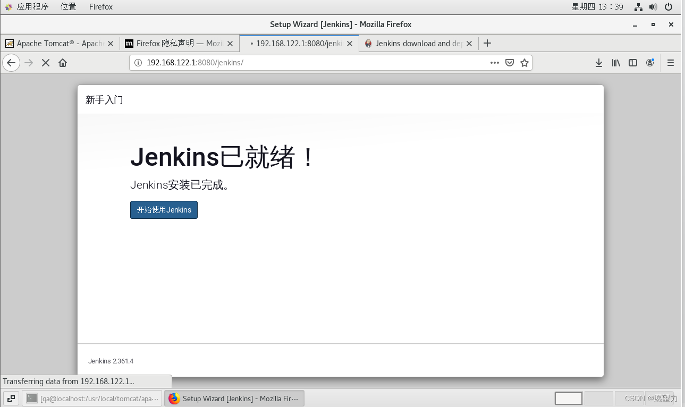Screen dimensions: 685x407
Task: Select second workspace switcher box
Action: click(598, 398)
